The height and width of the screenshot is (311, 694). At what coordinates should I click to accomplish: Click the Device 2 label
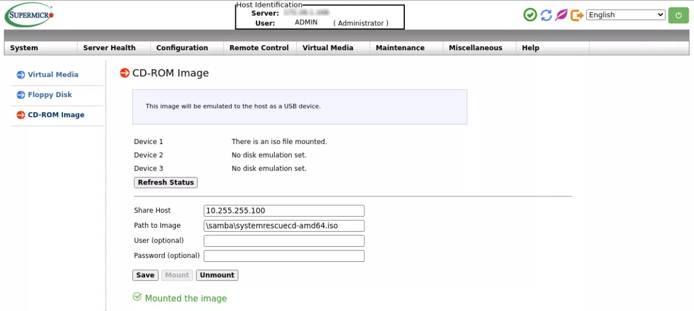(x=149, y=155)
